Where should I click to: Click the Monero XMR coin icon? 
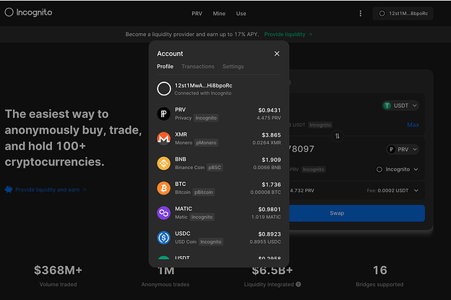[x=164, y=138]
